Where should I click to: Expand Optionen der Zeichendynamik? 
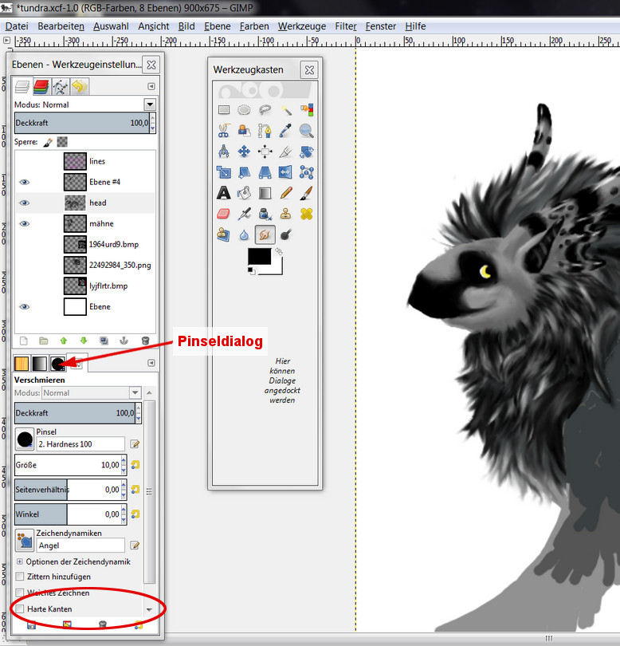click(20, 561)
